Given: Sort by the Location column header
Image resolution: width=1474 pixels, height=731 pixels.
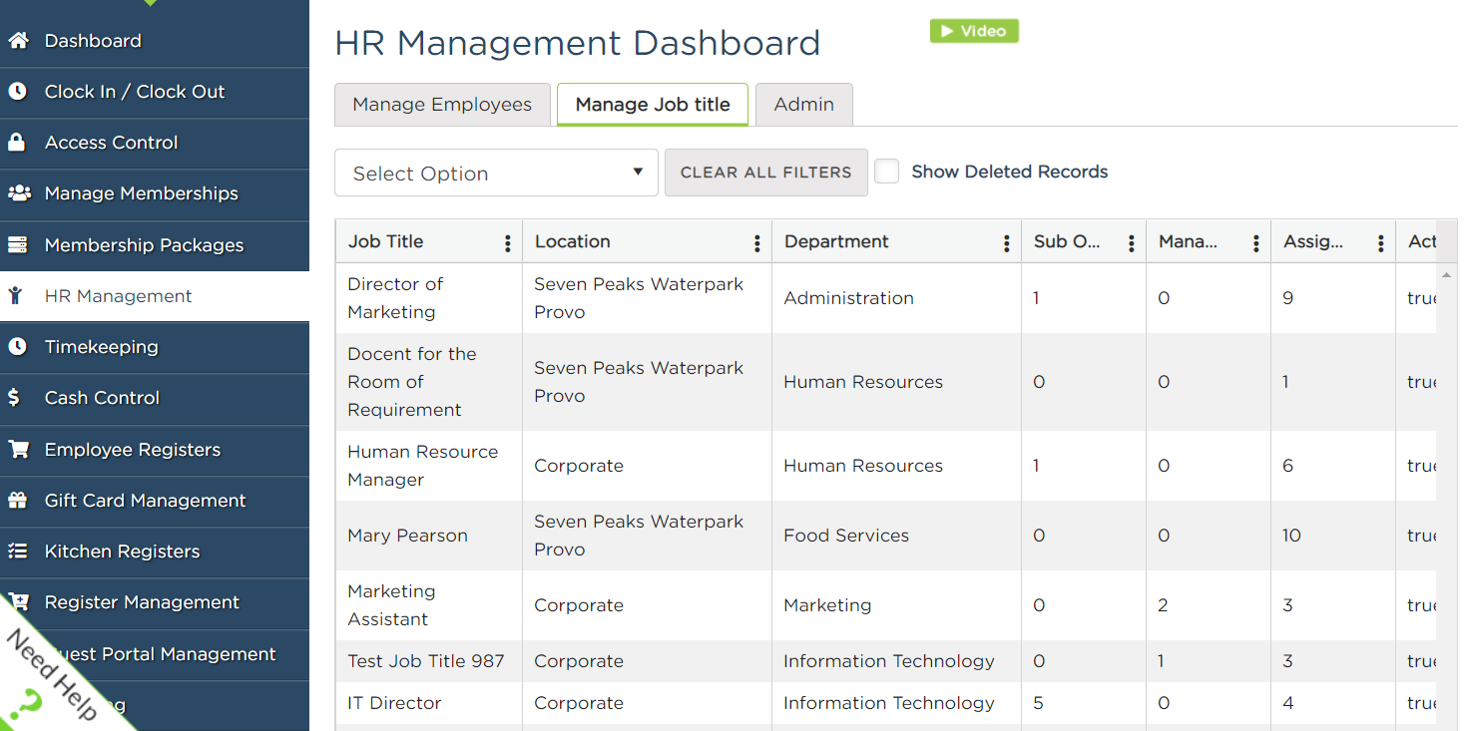Looking at the screenshot, I should [x=572, y=241].
